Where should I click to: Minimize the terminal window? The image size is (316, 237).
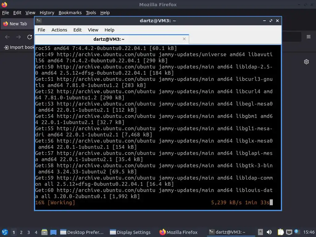pyautogui.click(x=264, y=21)
